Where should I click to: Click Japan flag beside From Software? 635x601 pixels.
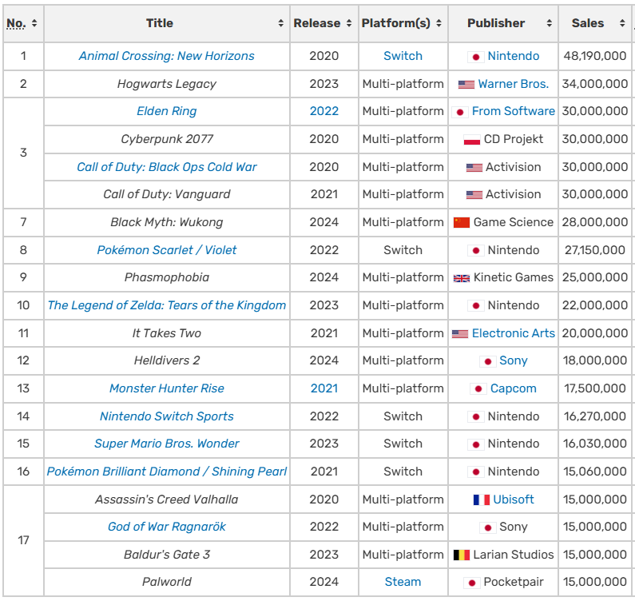(460, 112)
